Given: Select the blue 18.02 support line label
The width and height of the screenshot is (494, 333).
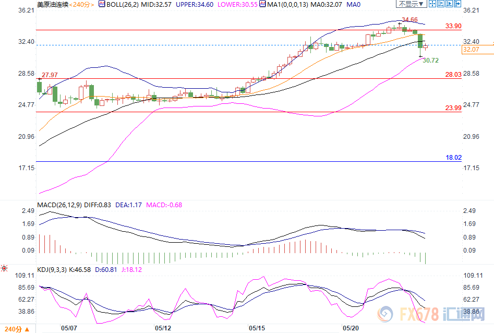Looking at the screenshot, I should tap(454, 157).
